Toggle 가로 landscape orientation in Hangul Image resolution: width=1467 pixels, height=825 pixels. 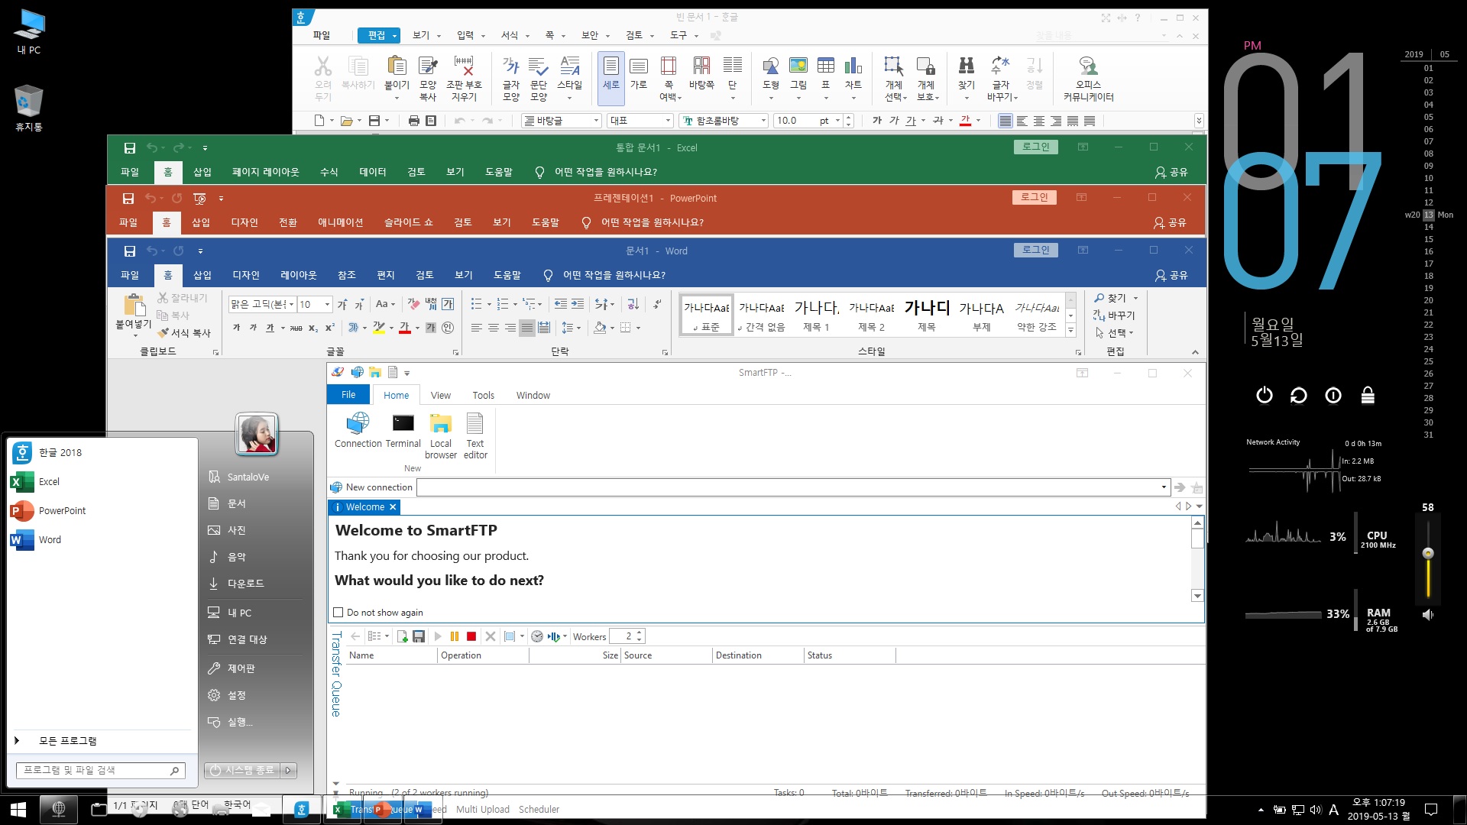coord(639,73)
